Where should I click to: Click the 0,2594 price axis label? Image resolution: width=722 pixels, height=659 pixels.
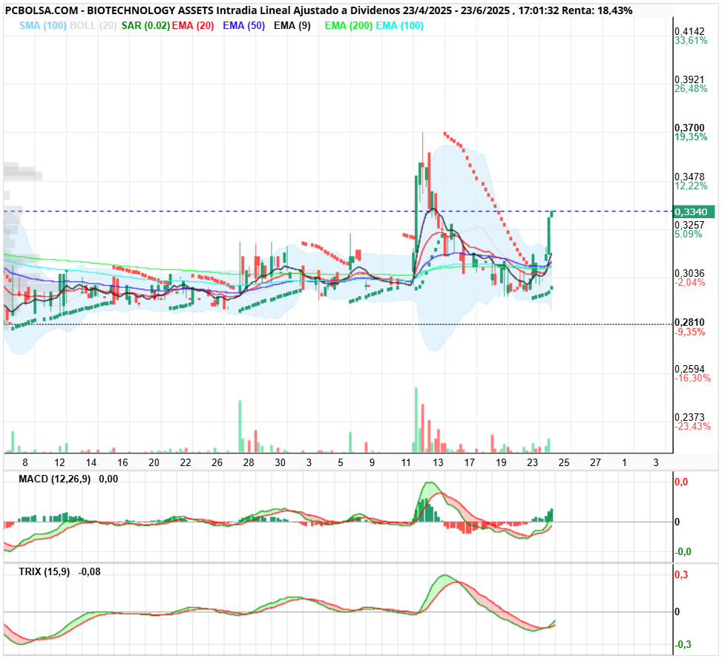pyautogui.click(x=689, y=370)
